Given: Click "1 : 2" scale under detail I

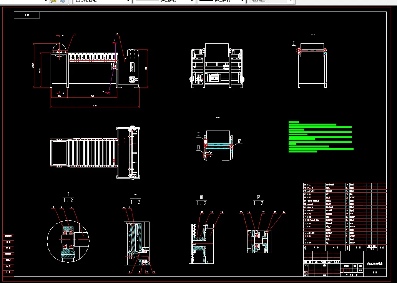Looking at the screenshot, I should 68,200.
